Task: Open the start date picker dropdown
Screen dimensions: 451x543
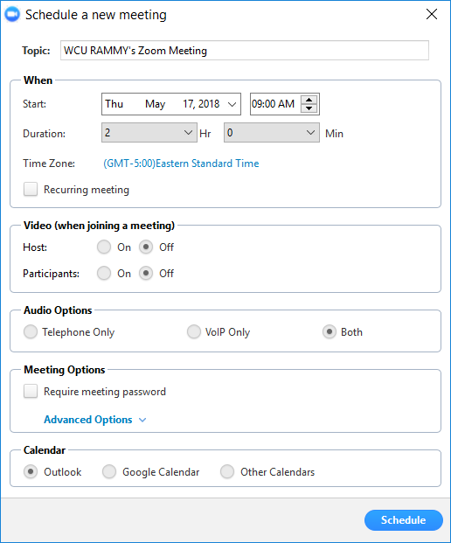Action: 232,104
